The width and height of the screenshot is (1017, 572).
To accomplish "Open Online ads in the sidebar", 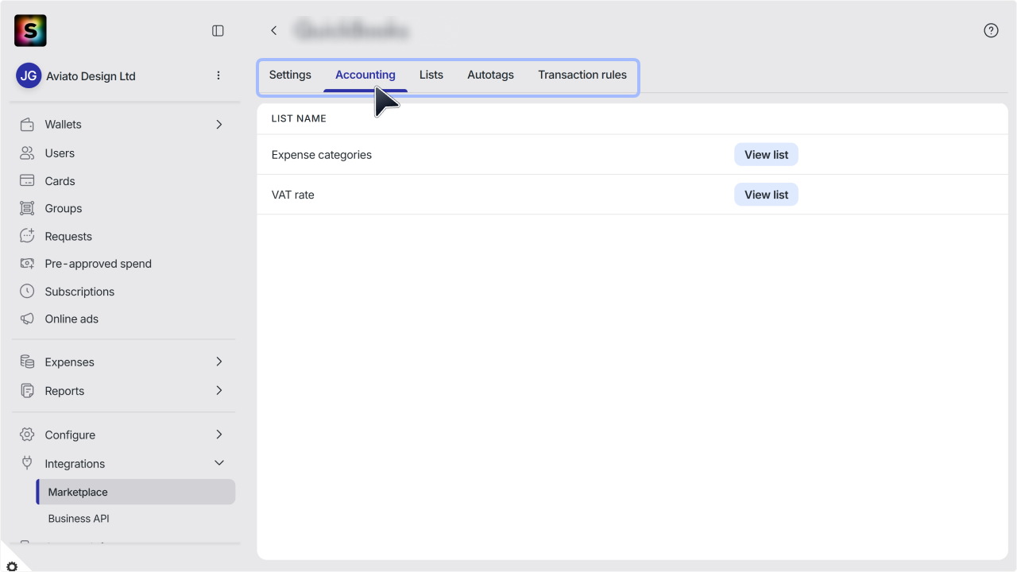I will 72,319.
